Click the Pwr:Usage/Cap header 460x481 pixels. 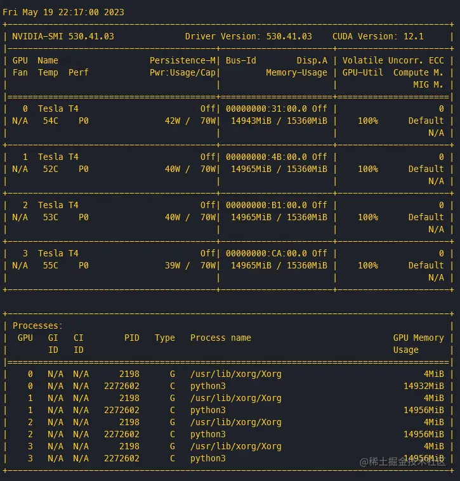183,72
